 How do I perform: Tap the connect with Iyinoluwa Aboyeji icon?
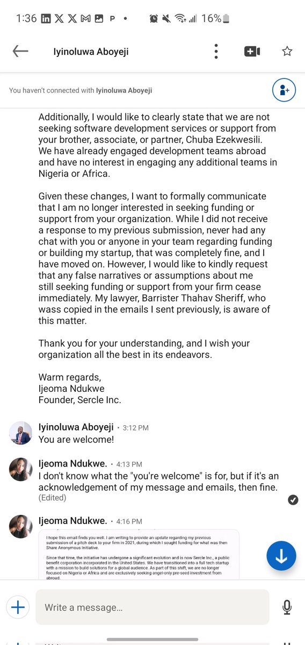[x=284, y=90]
